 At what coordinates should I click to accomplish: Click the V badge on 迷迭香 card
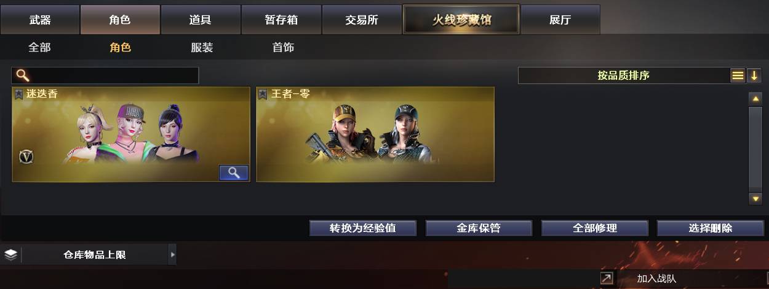point(26,156)
